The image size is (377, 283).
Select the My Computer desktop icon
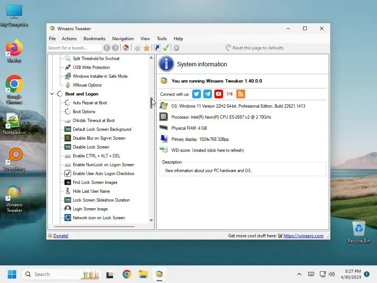14,15
